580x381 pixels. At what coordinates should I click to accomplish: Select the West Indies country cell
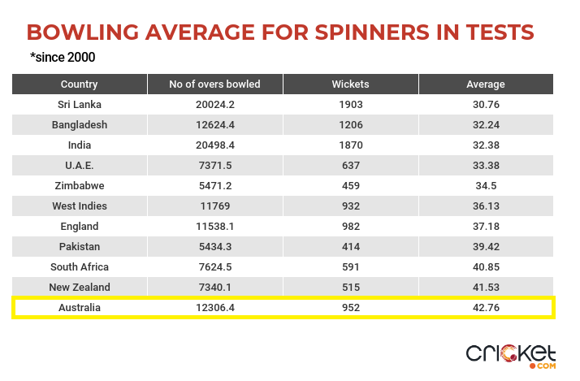point(80,206)
